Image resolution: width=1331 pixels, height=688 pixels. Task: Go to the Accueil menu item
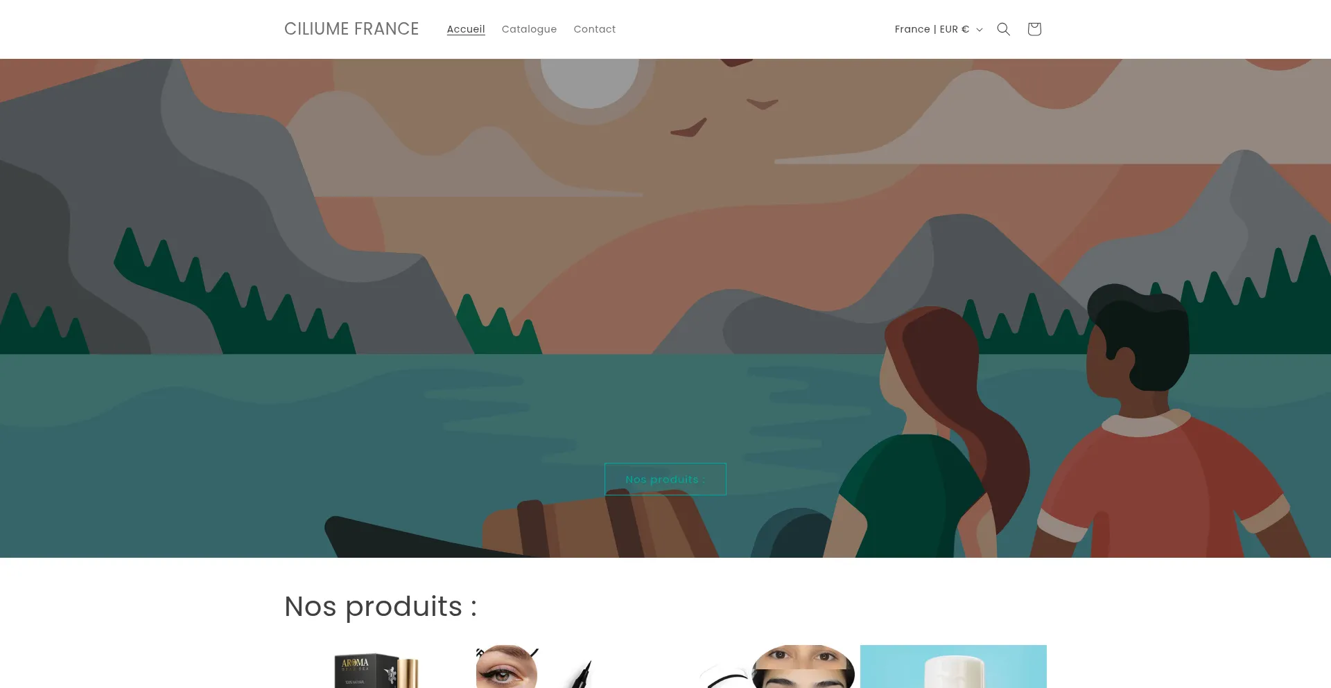(466, 29)
